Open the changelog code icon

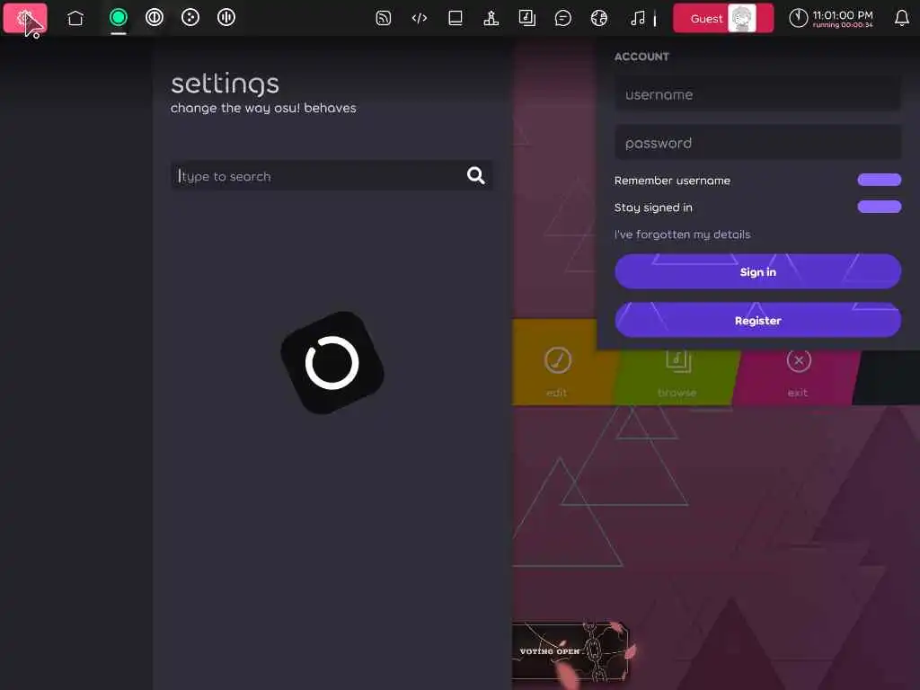pos(419,18)
